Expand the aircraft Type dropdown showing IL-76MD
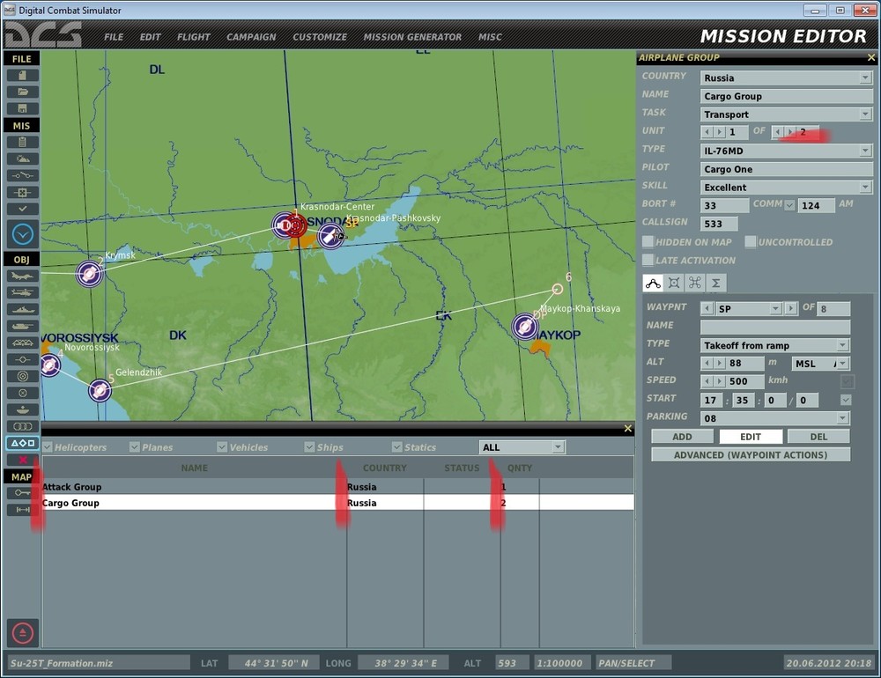Viewport: 881px width, 678px height. point(864,151)
